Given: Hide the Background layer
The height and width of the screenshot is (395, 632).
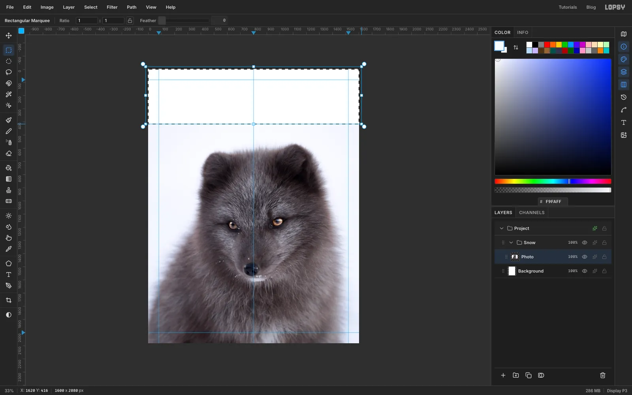Looking at the screenshot, I should pyautogui.click(x=585, y=271).
